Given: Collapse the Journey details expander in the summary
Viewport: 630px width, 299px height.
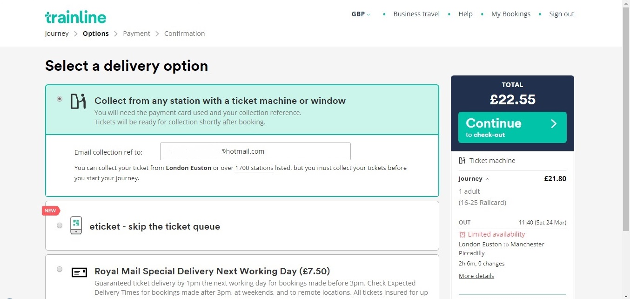Looking at the screenshot, I should [474, 179].
